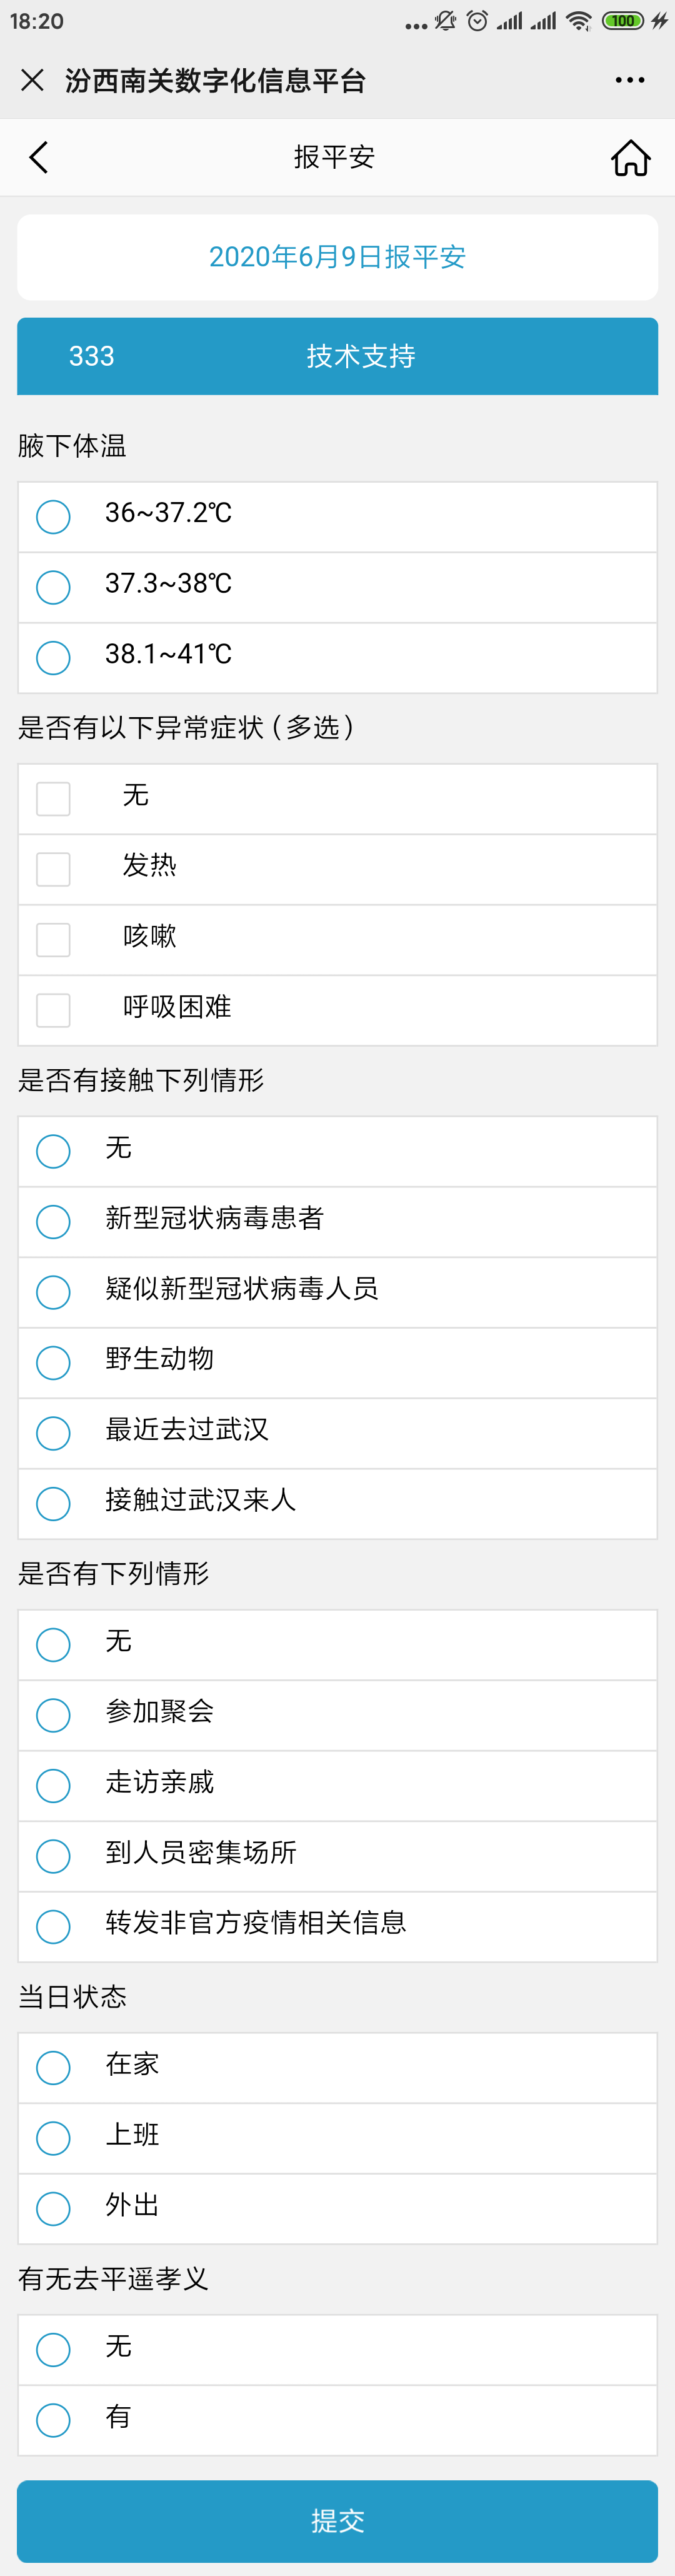Select temperature 36~37.2℃ option

(x=53, y=516)
